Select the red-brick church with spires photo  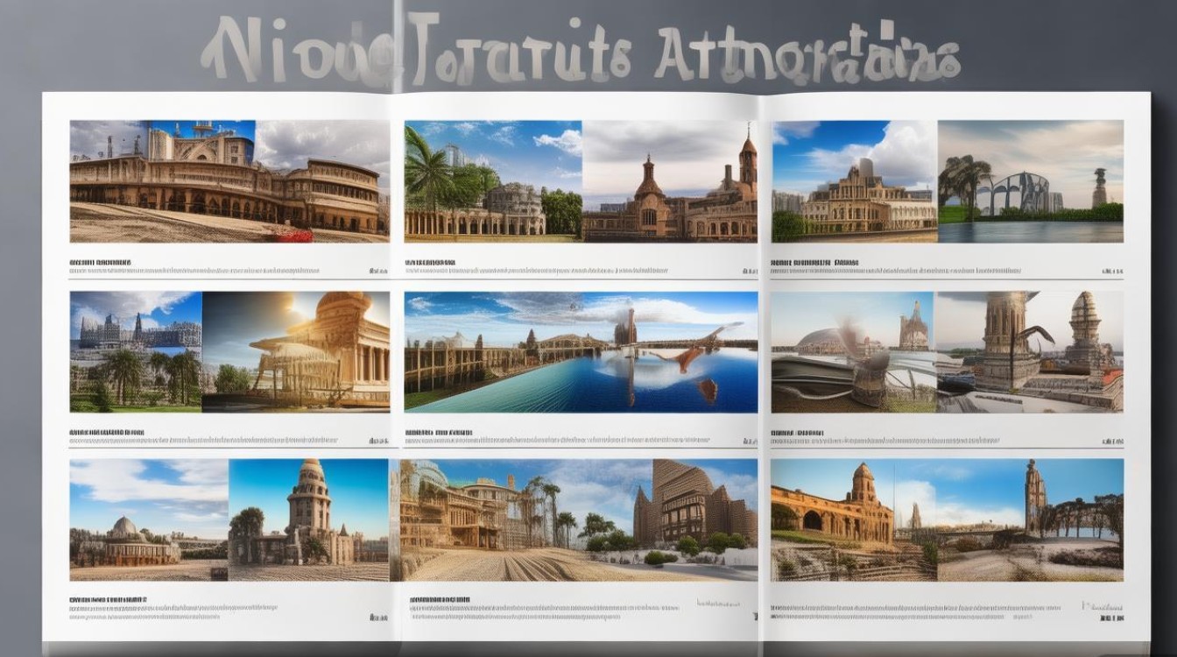click(670, 181)
